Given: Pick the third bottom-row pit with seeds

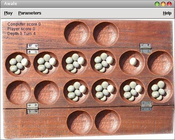Looking at the screenshot, I should point(76,92).
